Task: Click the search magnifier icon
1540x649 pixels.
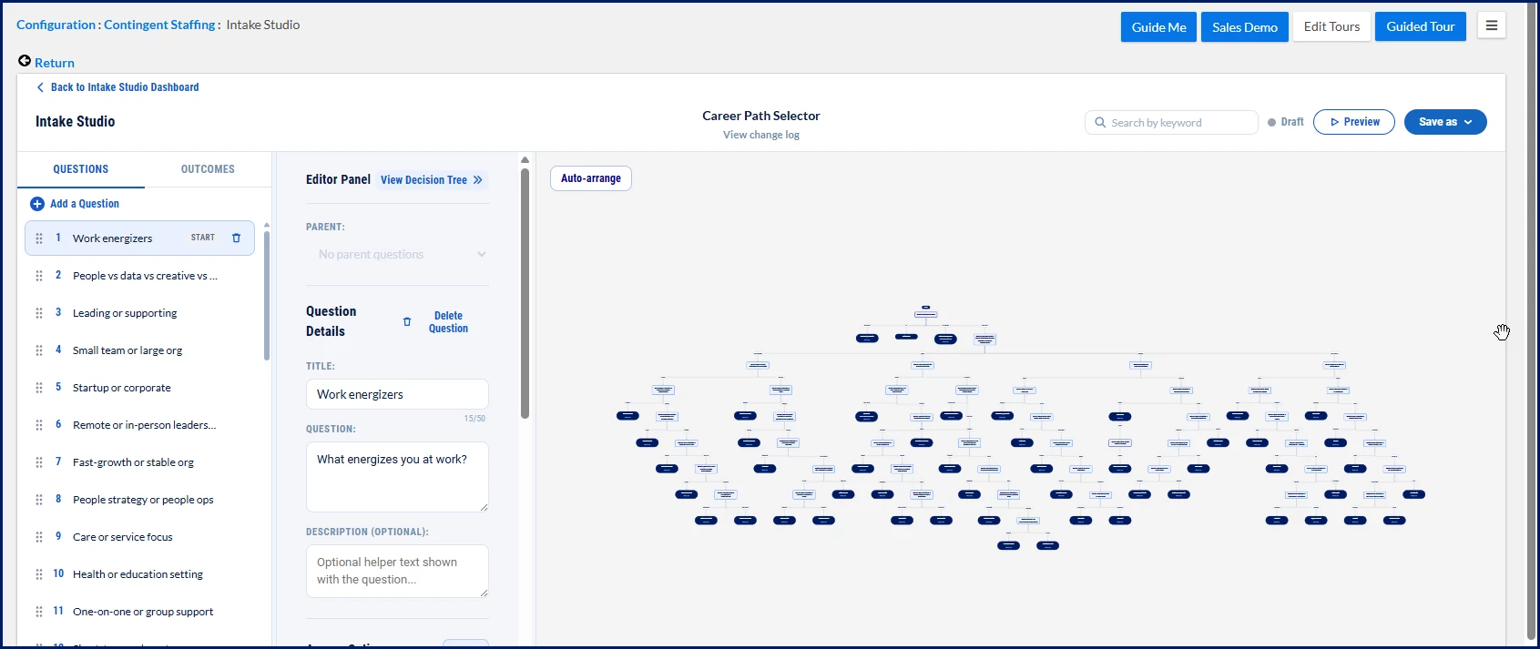Action: (1100, 122)
